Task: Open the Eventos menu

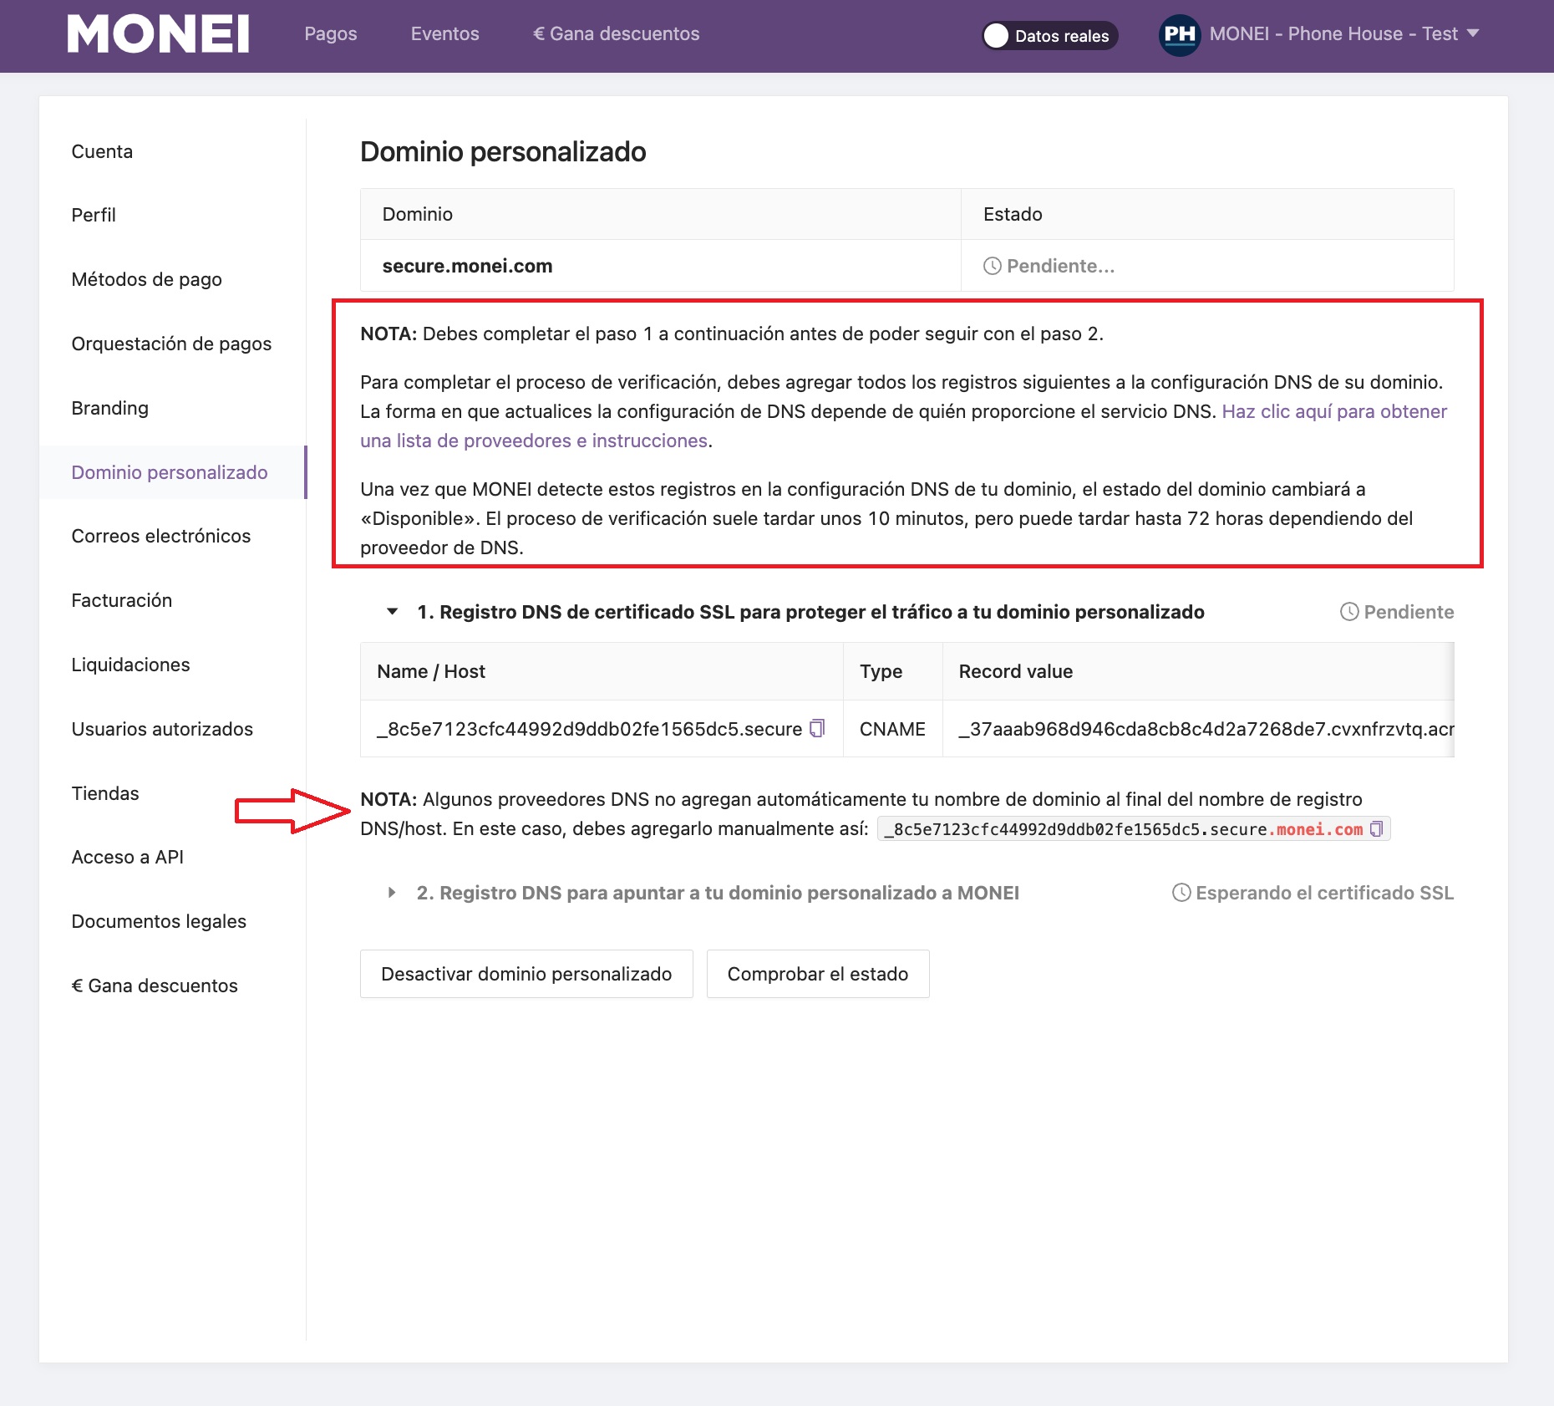Action: (444, 34)
